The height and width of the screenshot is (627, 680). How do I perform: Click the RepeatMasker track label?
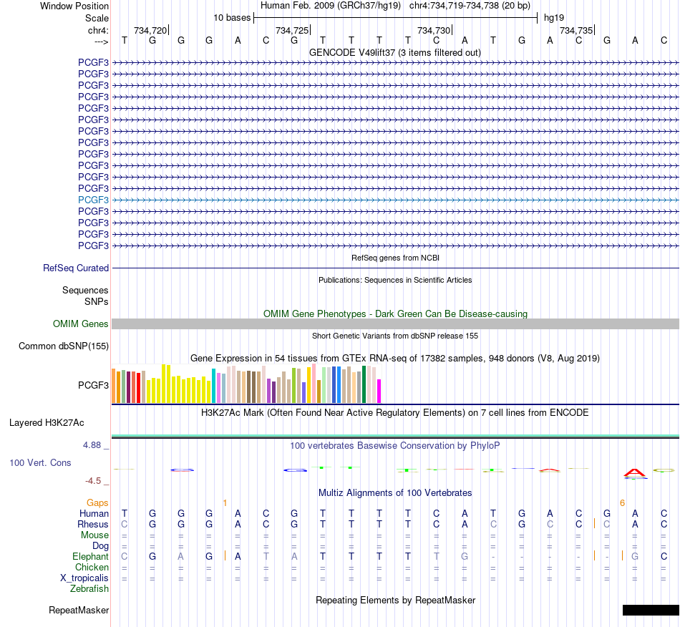coord(79,610)
